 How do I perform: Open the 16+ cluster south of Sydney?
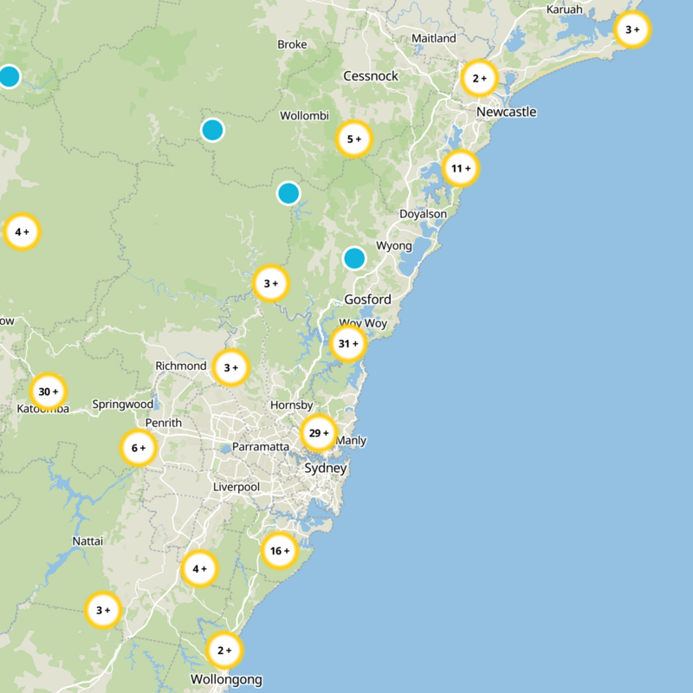click(x=280, y=550)
